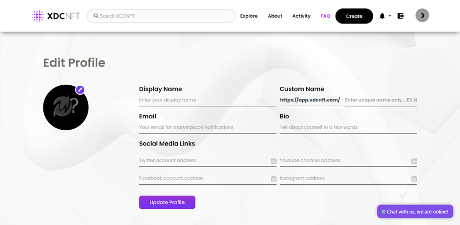Toggle dark mode moon icon
The height and width of the screenshot is (225, 460).
pos(422,16)
